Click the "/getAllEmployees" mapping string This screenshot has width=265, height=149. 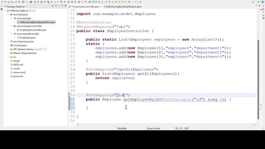[x=135, y=70]
